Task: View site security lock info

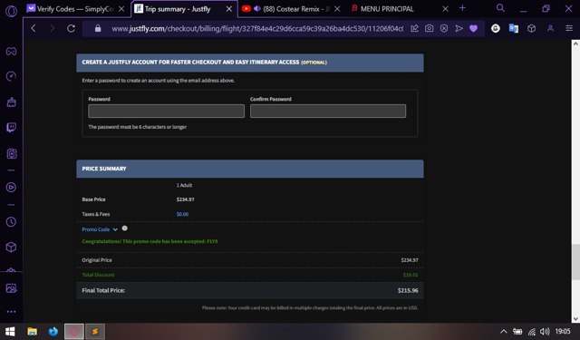Action: tap(98, 28)
